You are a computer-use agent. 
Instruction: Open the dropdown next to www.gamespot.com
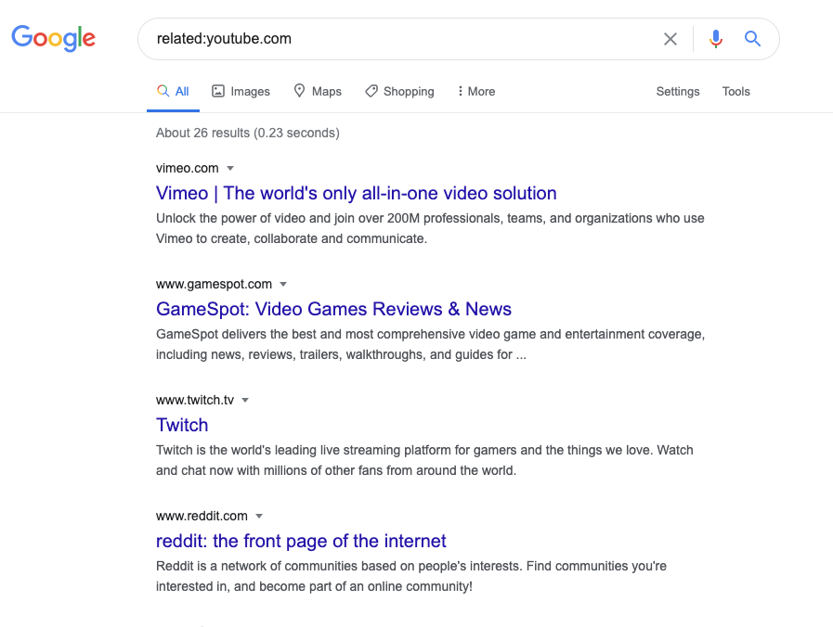click(283, 284)
